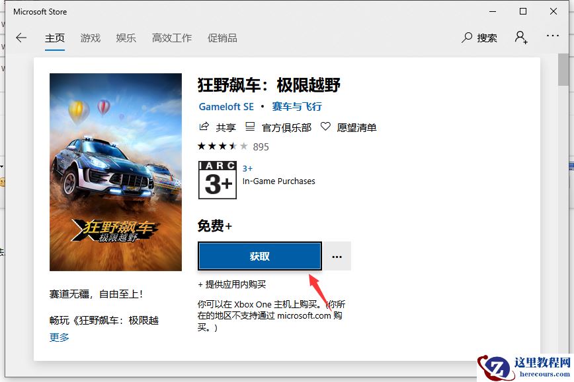Switch to the 娱乐 tab
Viewport: 574px width, 382px height.
(126, 38)
